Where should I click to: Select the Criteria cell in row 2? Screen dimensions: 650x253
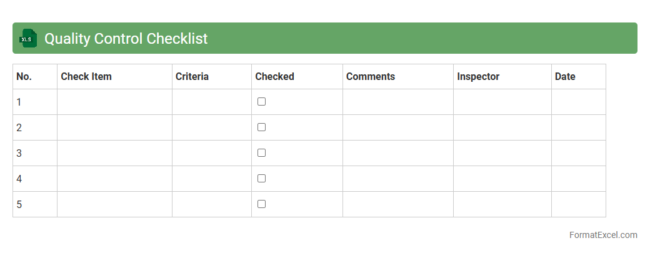[212, 127]
